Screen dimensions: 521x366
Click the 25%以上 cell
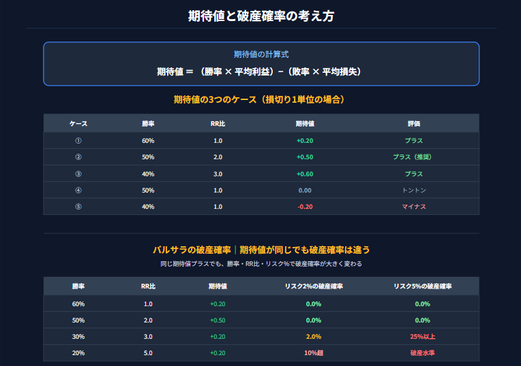click(422, 337)
